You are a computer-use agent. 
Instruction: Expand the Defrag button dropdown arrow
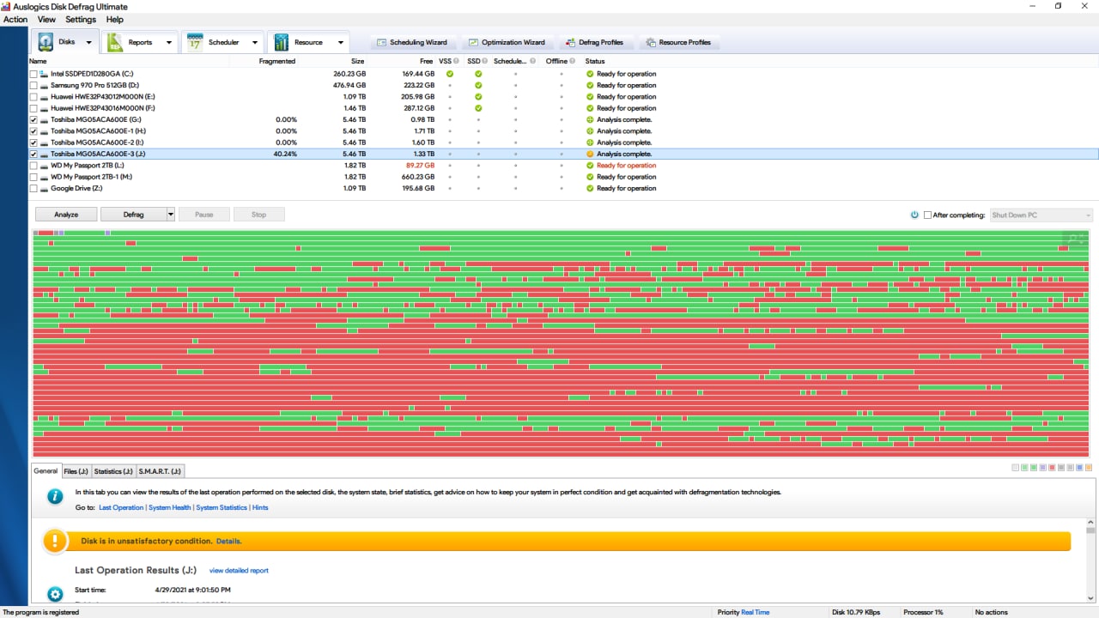[170, 215]
